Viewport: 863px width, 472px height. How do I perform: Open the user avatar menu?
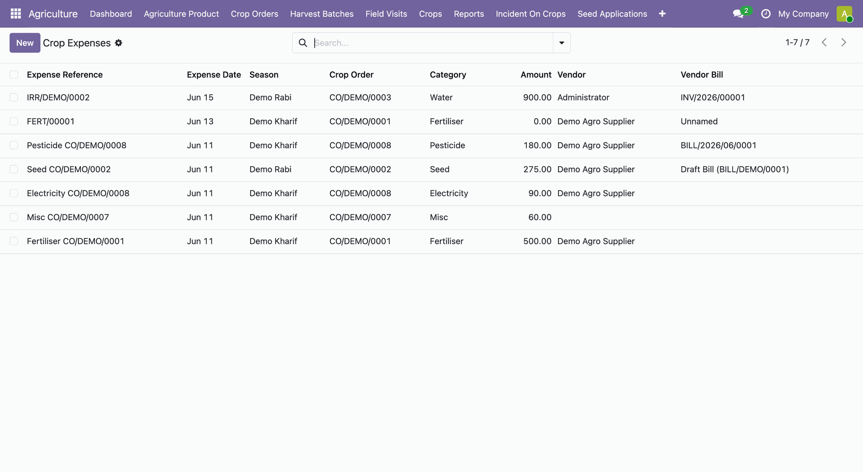844,13
